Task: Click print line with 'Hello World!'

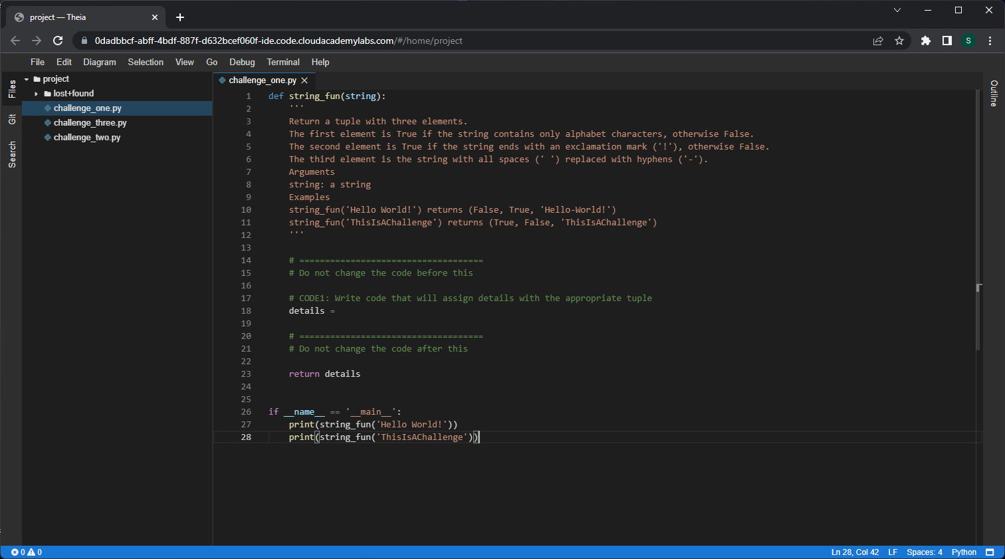Action: click(373, 425)
